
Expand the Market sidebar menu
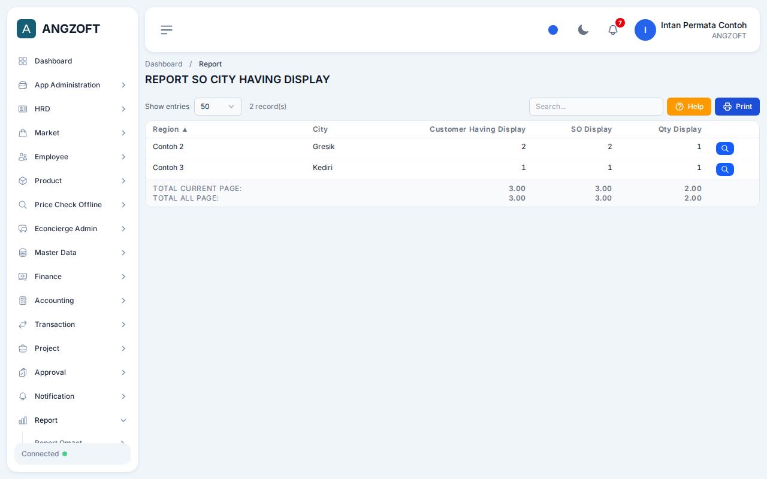point(73,133)
